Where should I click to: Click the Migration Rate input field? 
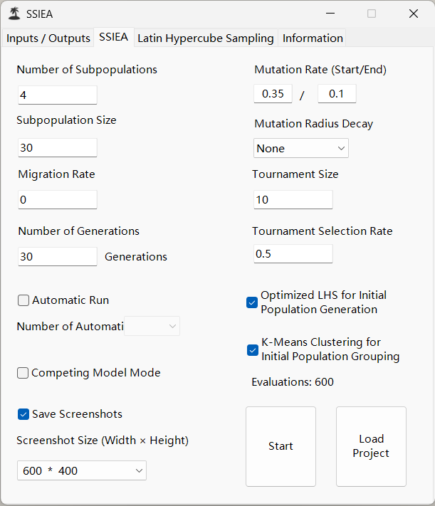coord(58,199)
